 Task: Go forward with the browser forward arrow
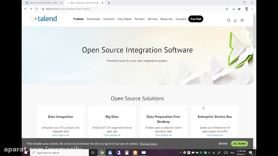(x=31, y=9)
